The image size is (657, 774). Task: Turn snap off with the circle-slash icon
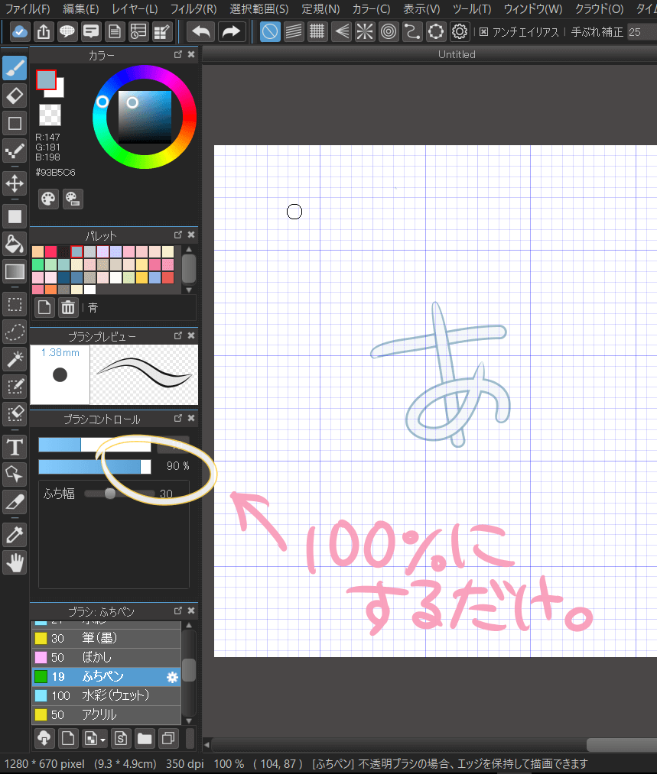pyautogui.click(x=270, y=32)
